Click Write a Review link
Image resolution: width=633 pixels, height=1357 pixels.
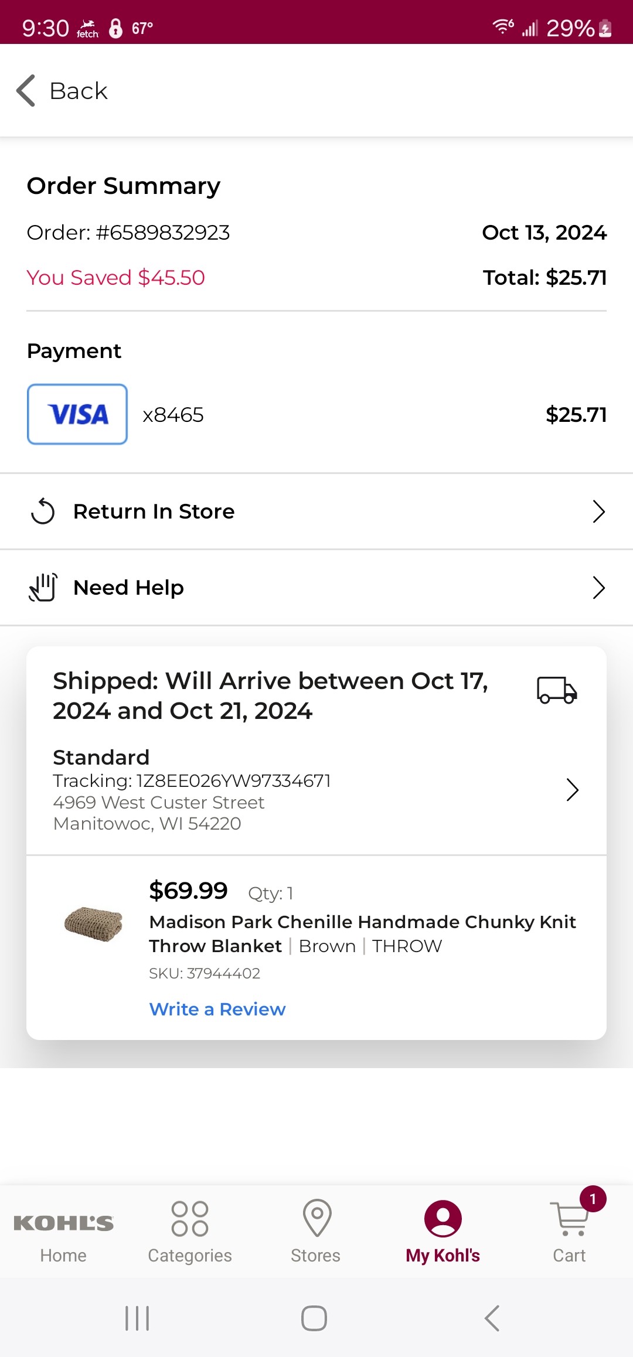[x=217, y=1009]
